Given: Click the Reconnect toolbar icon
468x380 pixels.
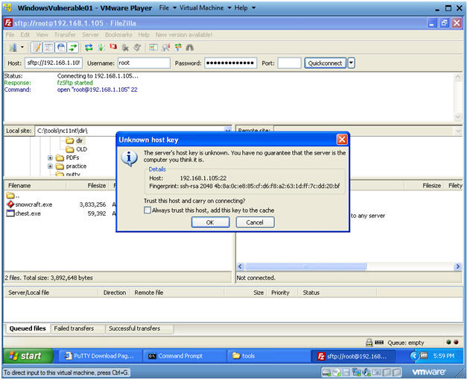Looking at the screenshot, I should point(137,48).
